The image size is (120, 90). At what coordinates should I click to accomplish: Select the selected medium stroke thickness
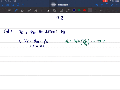point(90,10)
